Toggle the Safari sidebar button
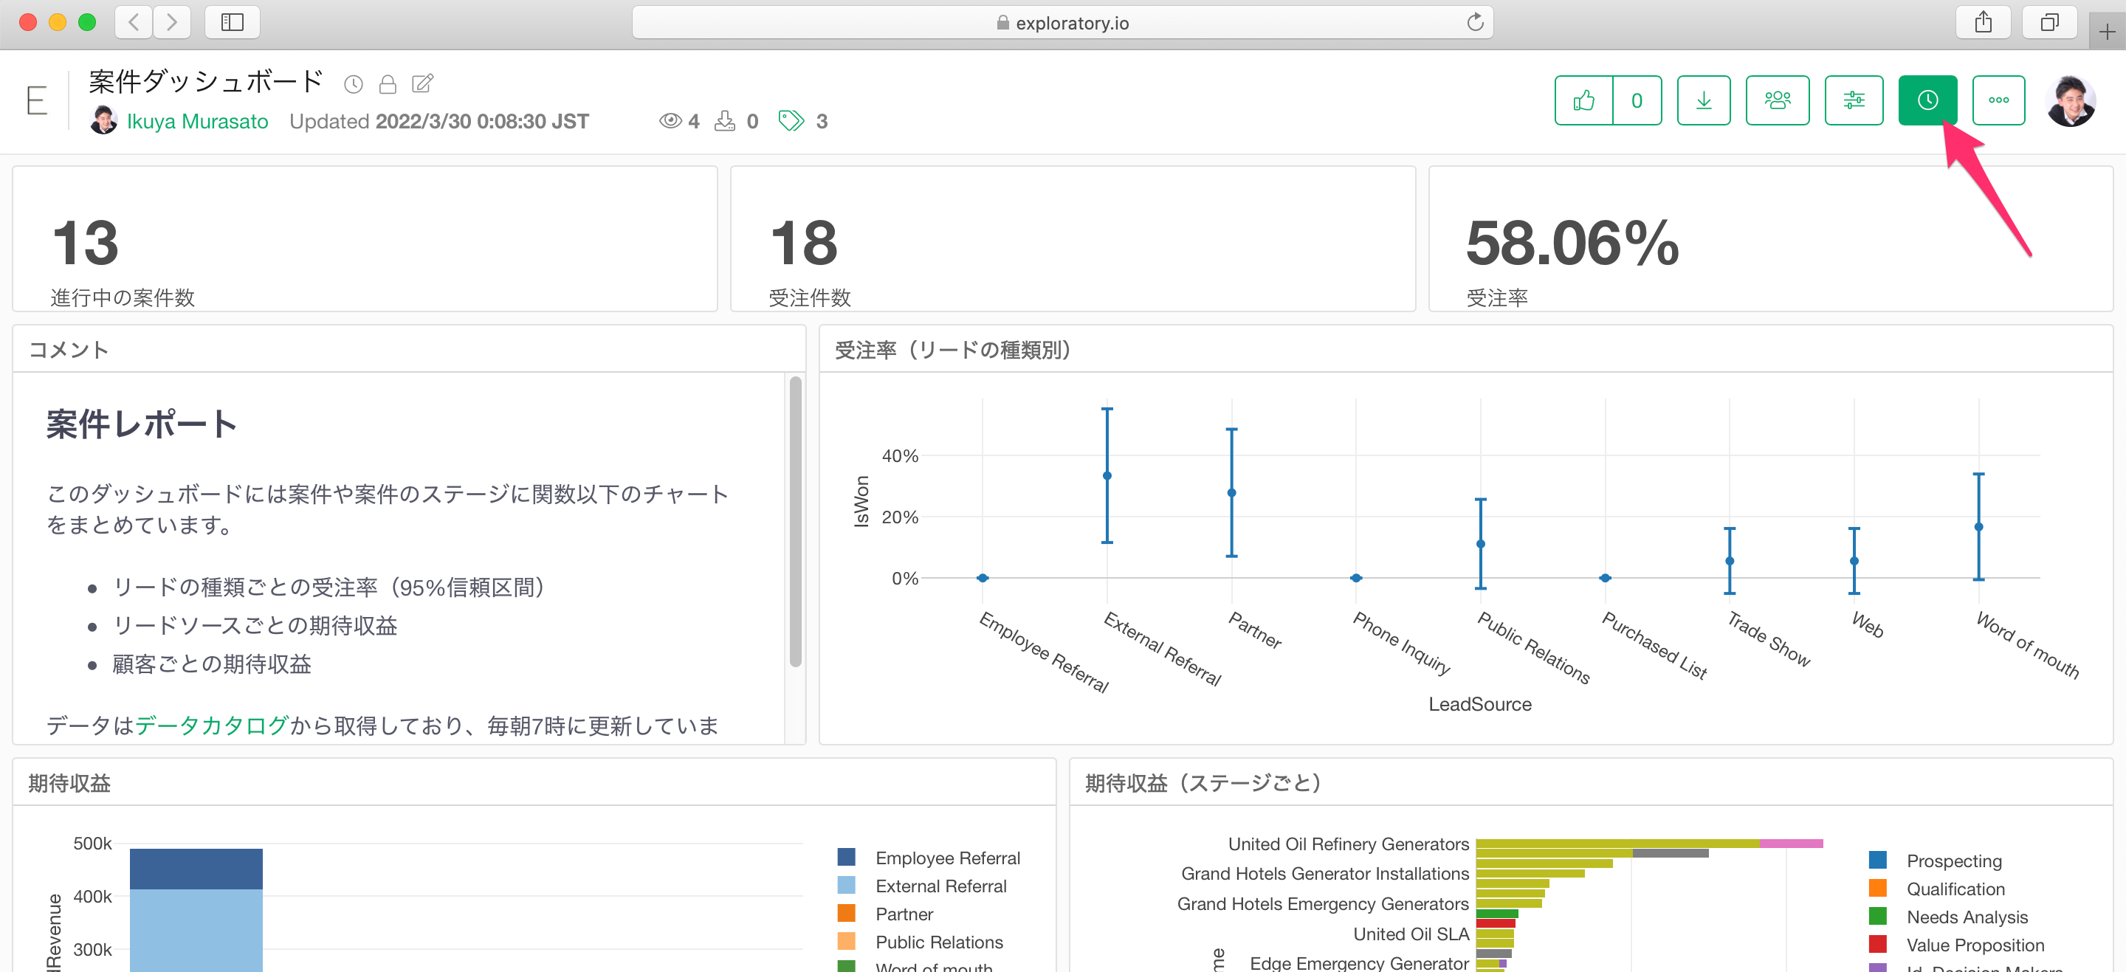Viewport: 2126px width, 972px height. click(x=233, y=22)
